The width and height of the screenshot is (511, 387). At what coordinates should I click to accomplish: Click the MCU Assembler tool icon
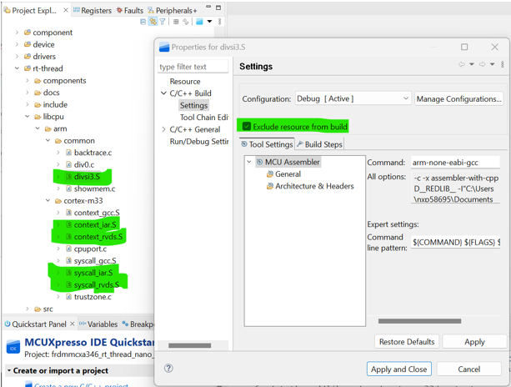259,162
